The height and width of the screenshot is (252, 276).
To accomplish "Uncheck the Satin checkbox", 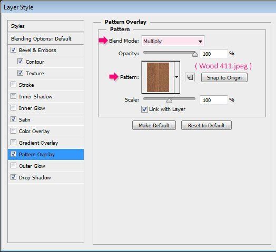I will pos(13,119).
